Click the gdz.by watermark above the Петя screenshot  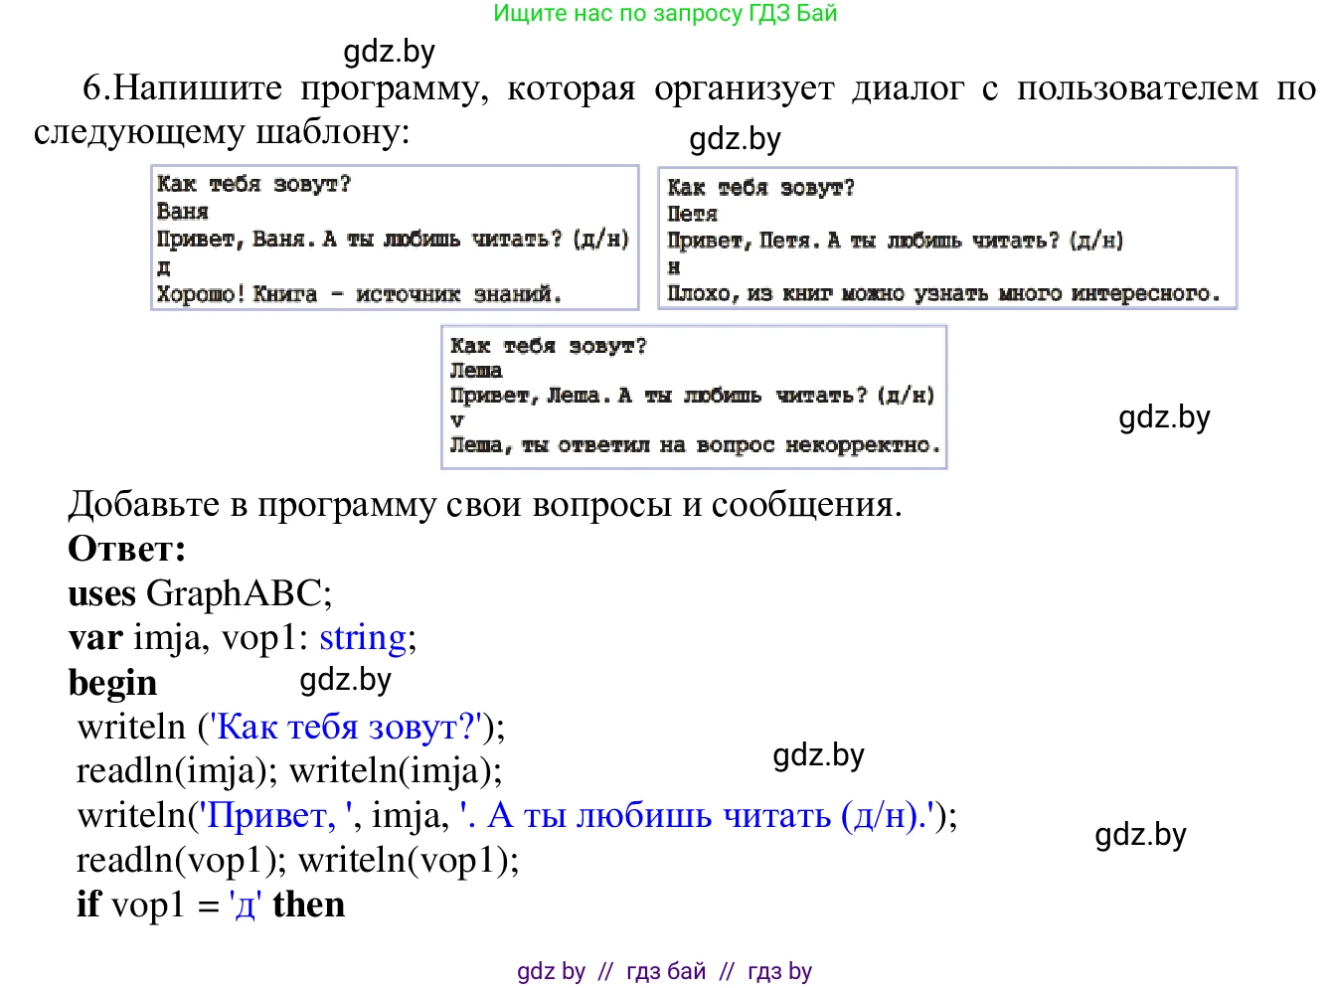point(735,139)
